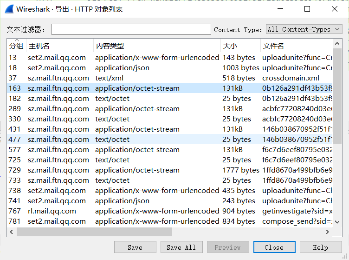Click the getinvestigate?sid= filename cell
This screenshot has width=349, height=260.
click(x=297, y=211)
